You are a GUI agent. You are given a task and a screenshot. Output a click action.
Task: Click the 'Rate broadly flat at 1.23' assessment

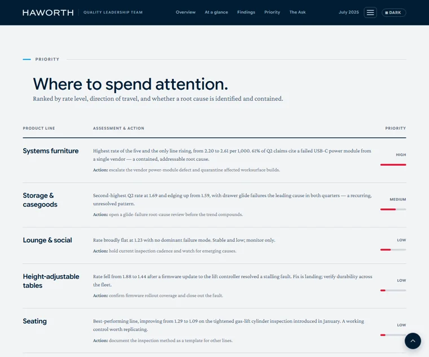[x=184, y=240]
